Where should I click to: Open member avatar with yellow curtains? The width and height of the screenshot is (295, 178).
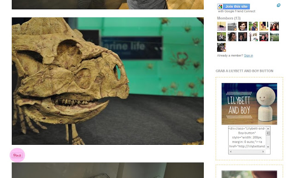click(x=221, y=26)
